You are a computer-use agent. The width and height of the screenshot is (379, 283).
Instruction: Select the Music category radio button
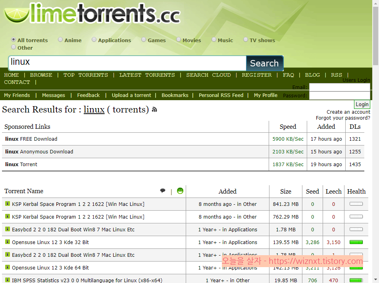click(214, 39)
